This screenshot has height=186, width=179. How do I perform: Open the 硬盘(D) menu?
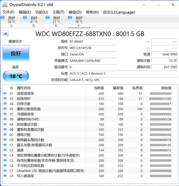pos(75,12)
